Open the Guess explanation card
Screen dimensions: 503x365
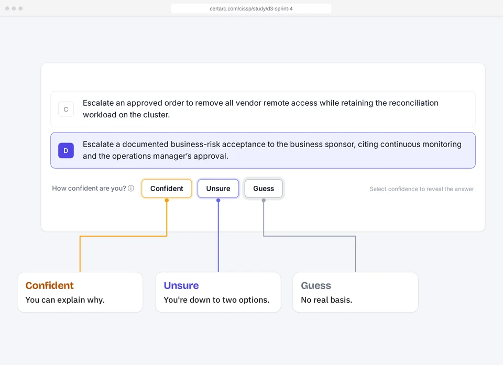(355, 292)
